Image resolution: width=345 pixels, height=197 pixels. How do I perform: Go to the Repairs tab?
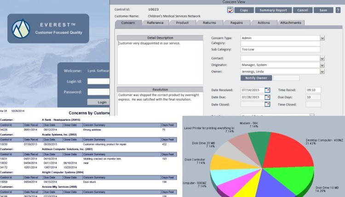[x=236, y=23]
